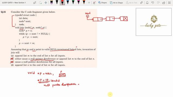Select the orange pen
This screenshot has height=97, width=173.
(84, 2)
